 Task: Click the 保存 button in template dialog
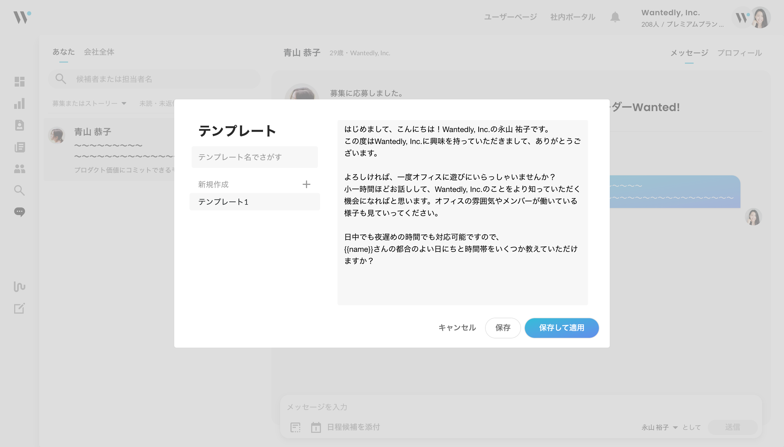pos(503,327)
